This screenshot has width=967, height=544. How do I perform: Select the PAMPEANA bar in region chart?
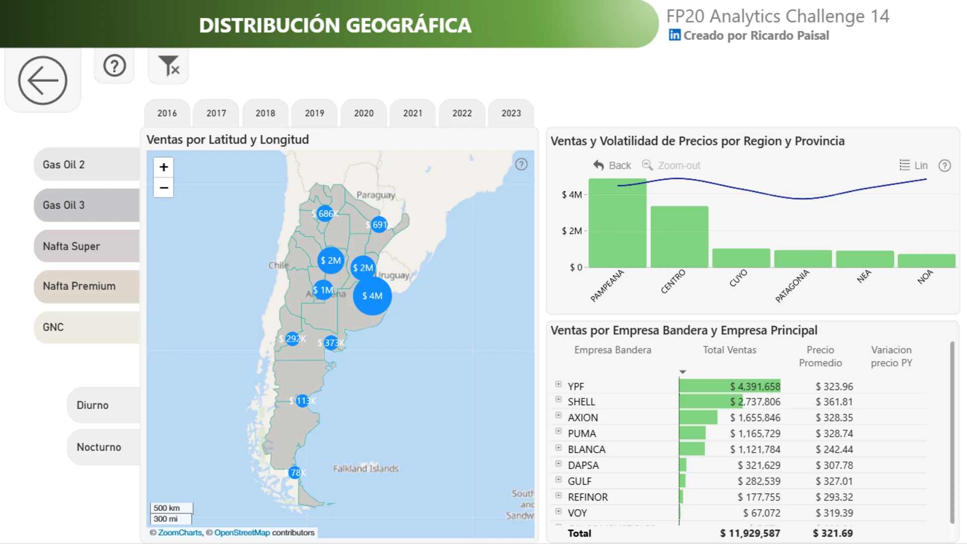coord(617,223)
